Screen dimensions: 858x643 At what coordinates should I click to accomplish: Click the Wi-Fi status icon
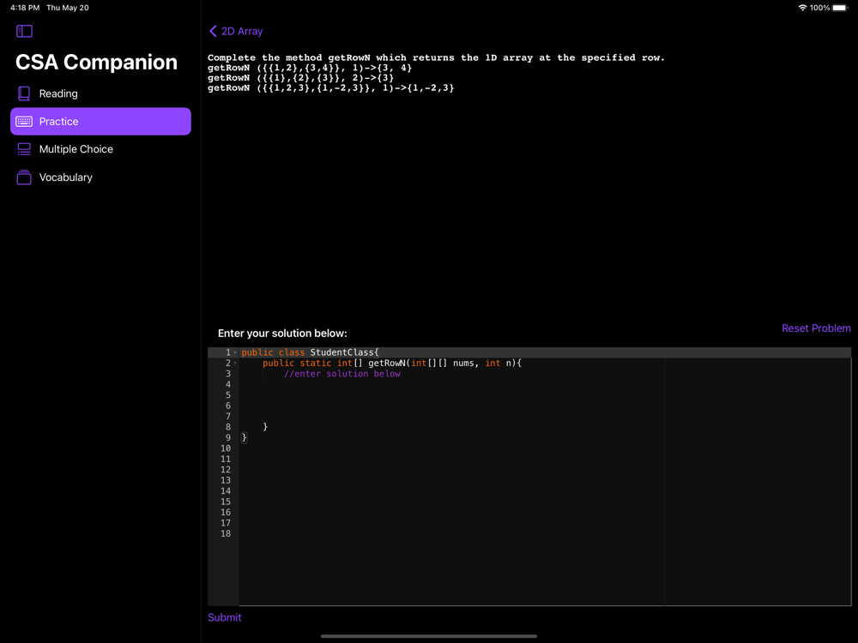(x=802, y=8)
